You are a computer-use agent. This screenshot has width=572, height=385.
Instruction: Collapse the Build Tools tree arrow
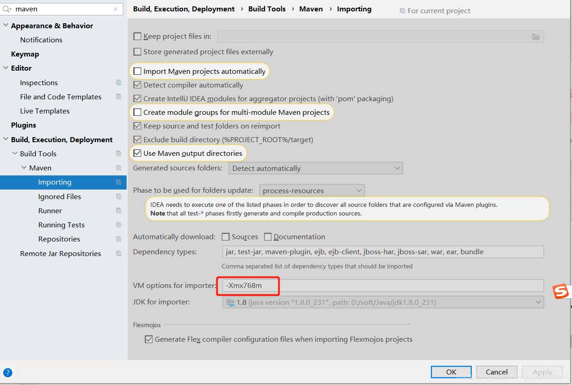coord(15,154)
